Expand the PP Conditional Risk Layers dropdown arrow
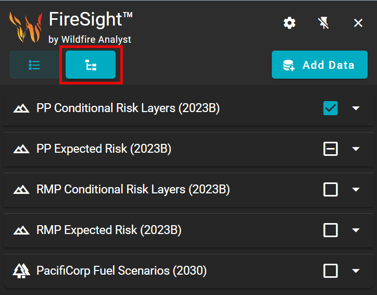 pyautogui.click(x=356, y=108)
